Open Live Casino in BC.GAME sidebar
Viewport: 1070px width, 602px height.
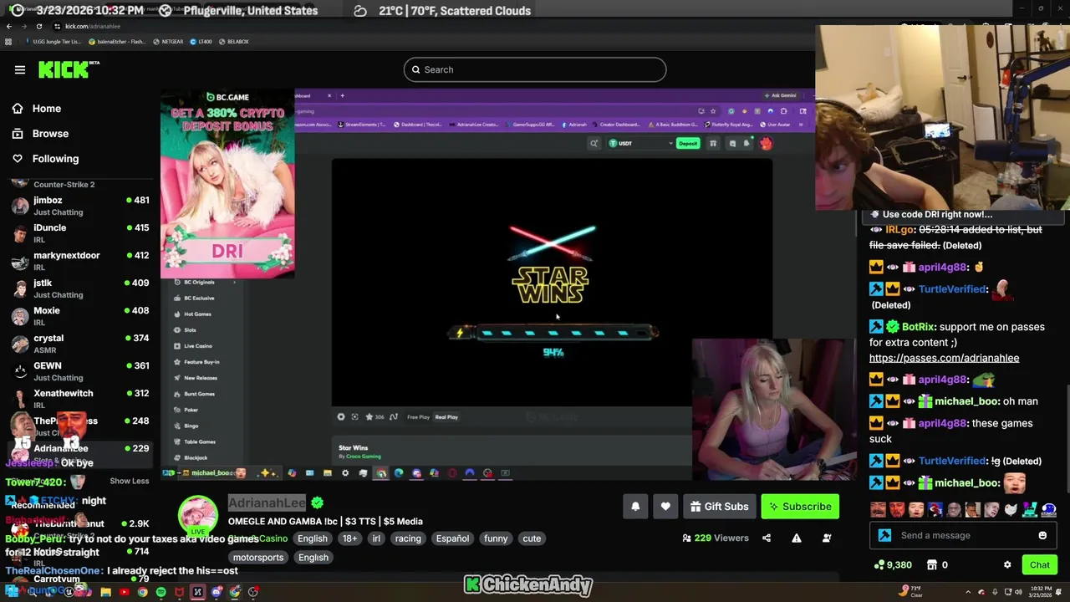(x=193, y=346)
